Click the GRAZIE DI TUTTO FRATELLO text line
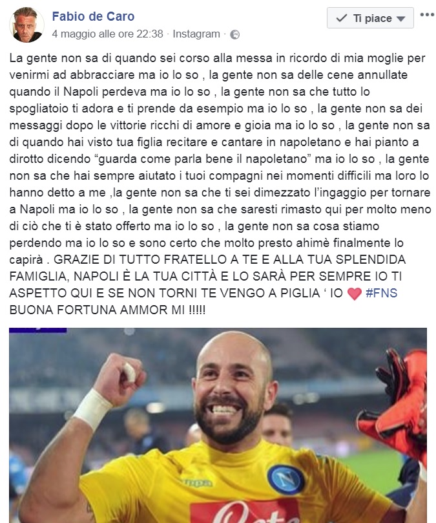Screen dimensions: 436x523 coord(229,259)
